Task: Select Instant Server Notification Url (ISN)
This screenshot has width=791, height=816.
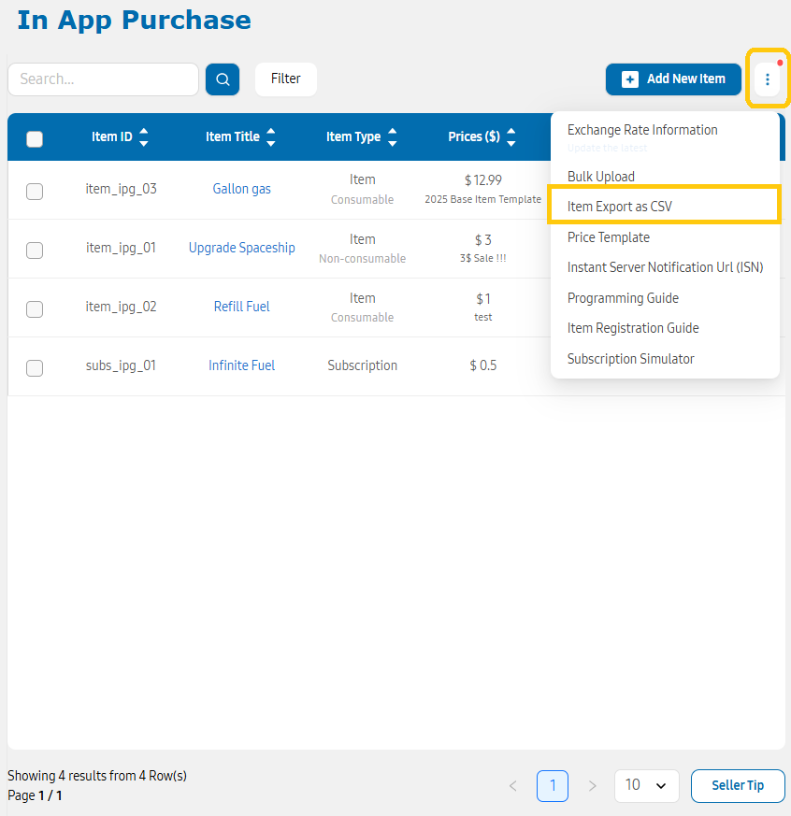Action: point(665,267)
